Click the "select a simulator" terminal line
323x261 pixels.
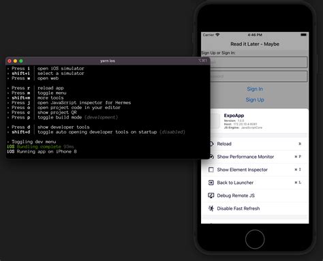click(x=61, y=74)
